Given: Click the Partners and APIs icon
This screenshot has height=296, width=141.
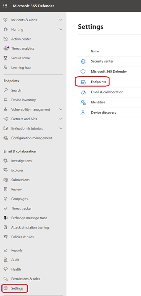Looking at the screenshot, I should pos(5,119).
